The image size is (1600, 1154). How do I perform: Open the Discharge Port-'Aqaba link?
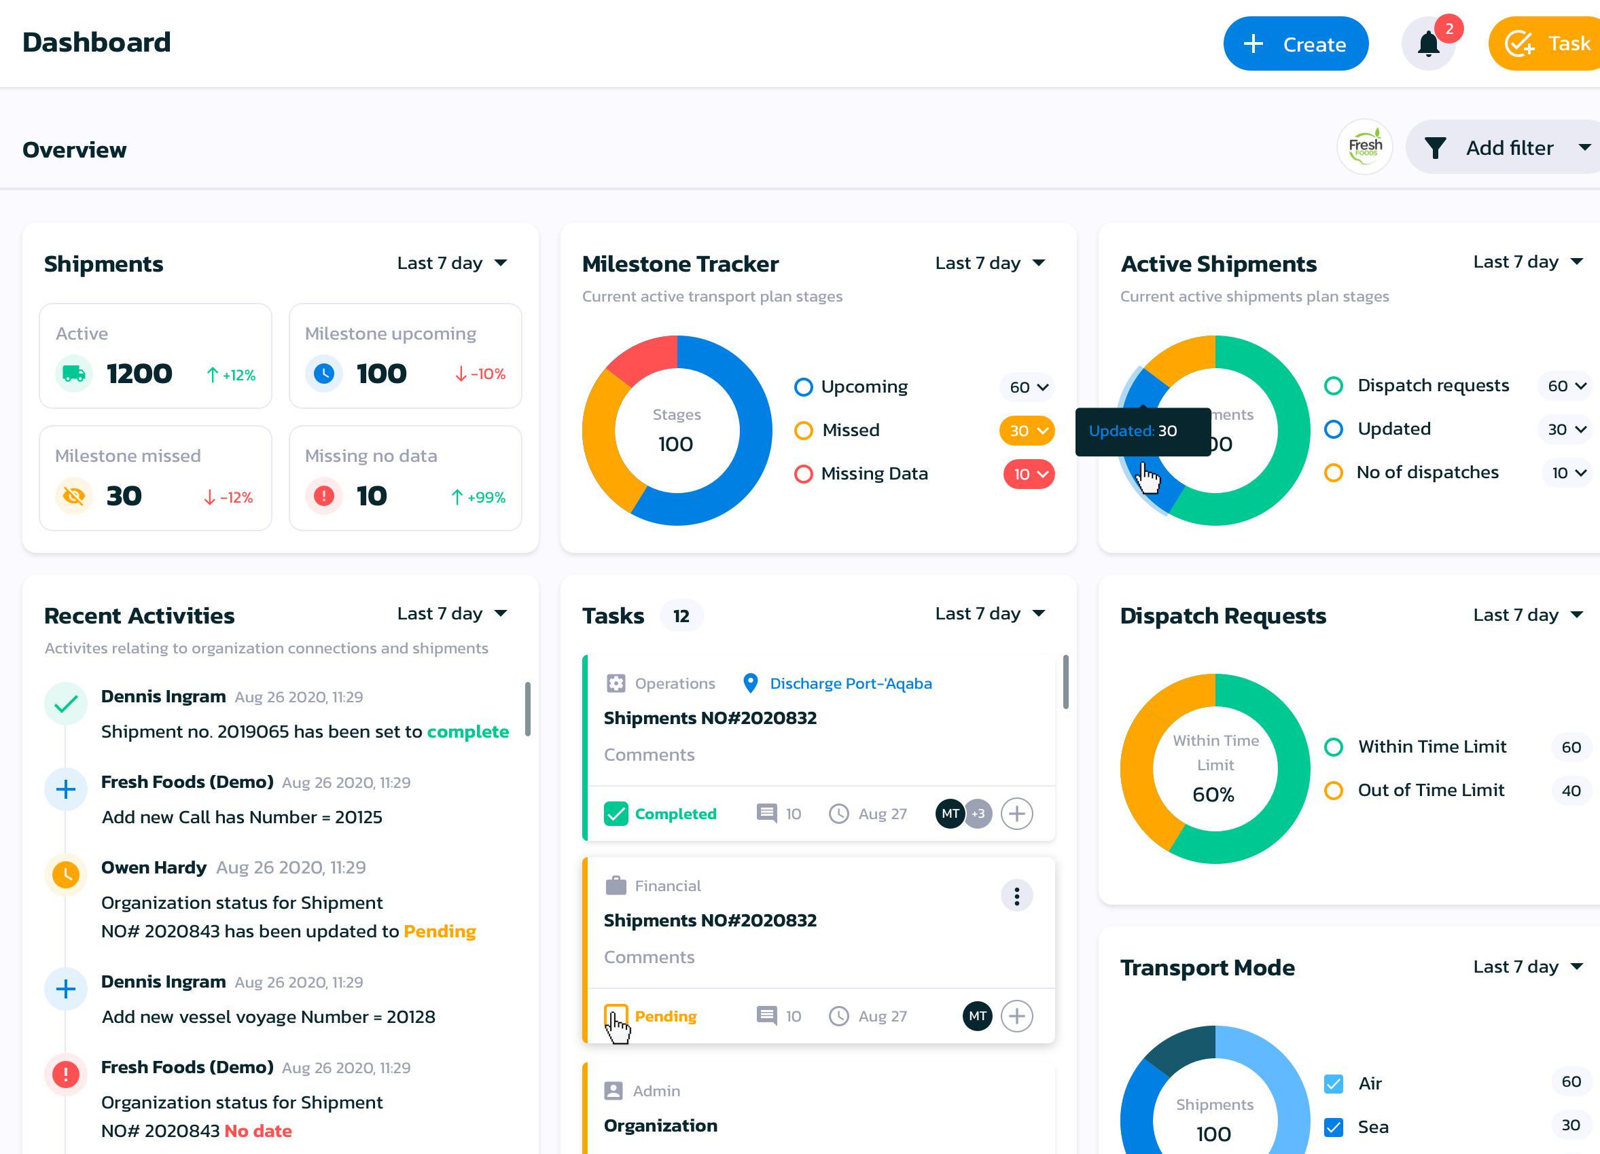850,683
